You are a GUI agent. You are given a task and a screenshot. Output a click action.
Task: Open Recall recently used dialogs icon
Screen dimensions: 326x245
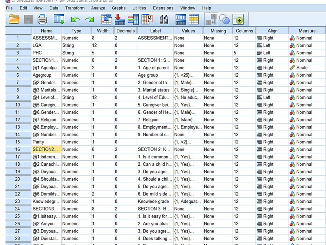coord(59,19)
